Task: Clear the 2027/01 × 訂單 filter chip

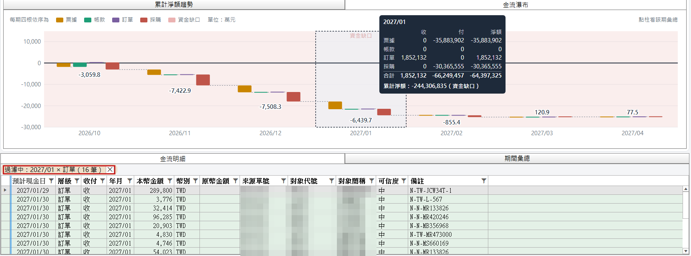Action: point(110,170)
